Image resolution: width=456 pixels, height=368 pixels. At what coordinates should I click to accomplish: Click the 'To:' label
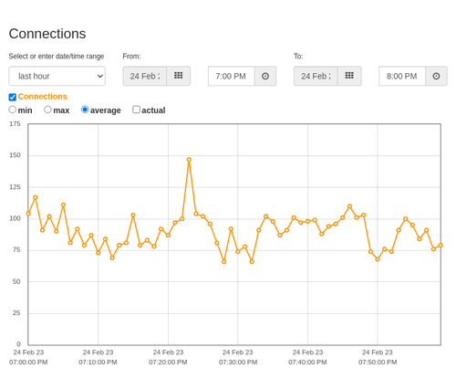tap(298, 57)
